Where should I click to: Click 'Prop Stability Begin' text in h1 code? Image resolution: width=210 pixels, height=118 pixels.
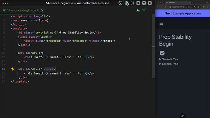click(x=76, y=33)
